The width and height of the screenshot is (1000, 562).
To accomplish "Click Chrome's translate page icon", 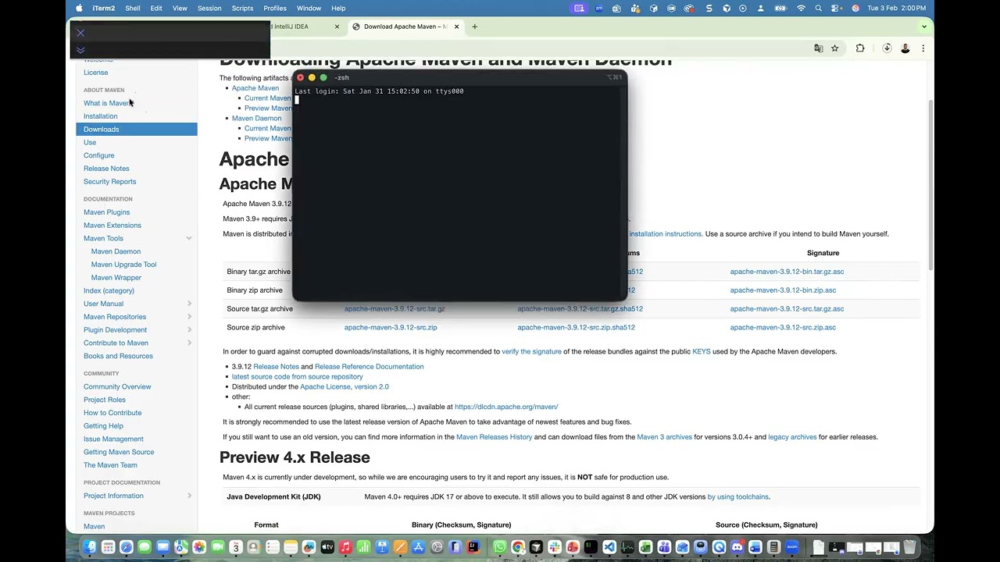I will (x=818, y=48).
